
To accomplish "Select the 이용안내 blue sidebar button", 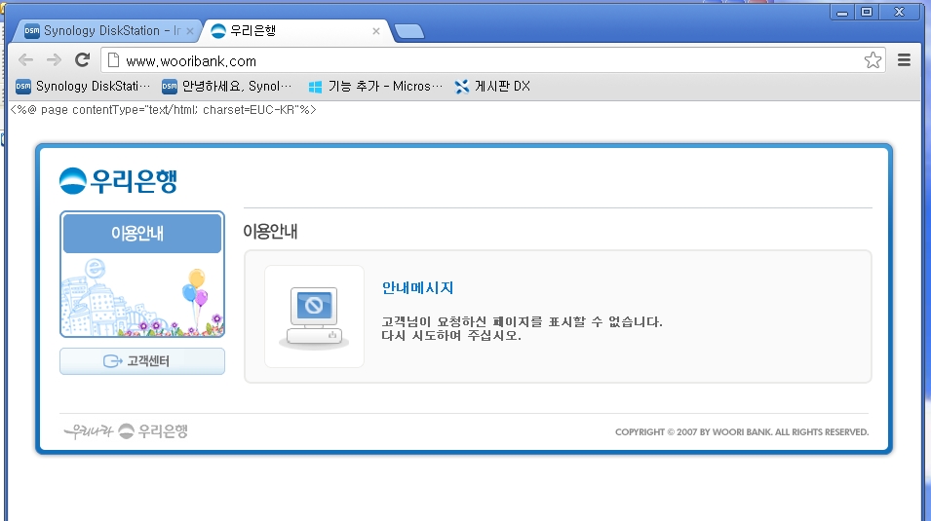I will click(142, 233).
